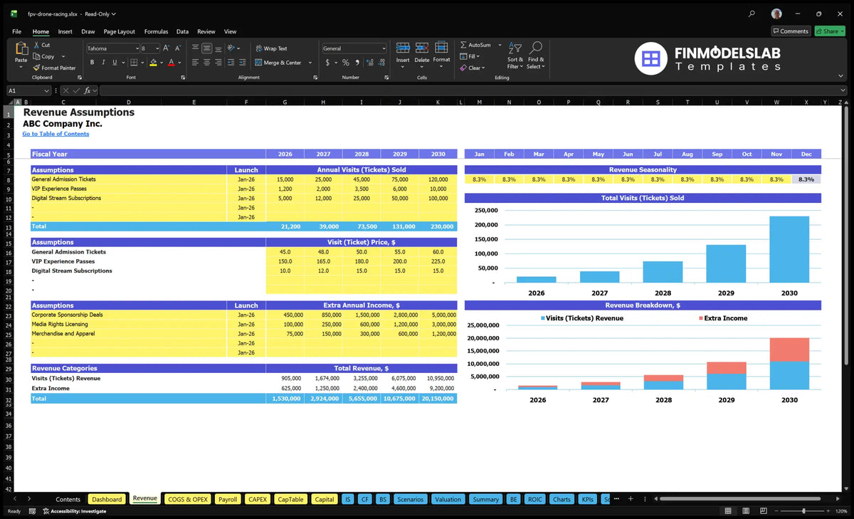The width and height of the screenshot is (854, 519).
Task: Add a new sheet with plus button
Action: 631,499
